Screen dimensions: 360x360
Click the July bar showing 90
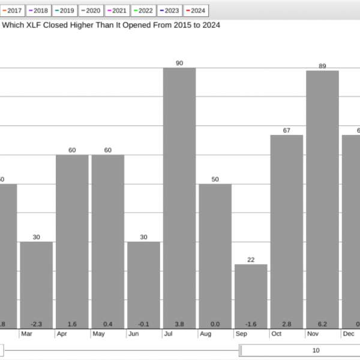tap(179, 199)
